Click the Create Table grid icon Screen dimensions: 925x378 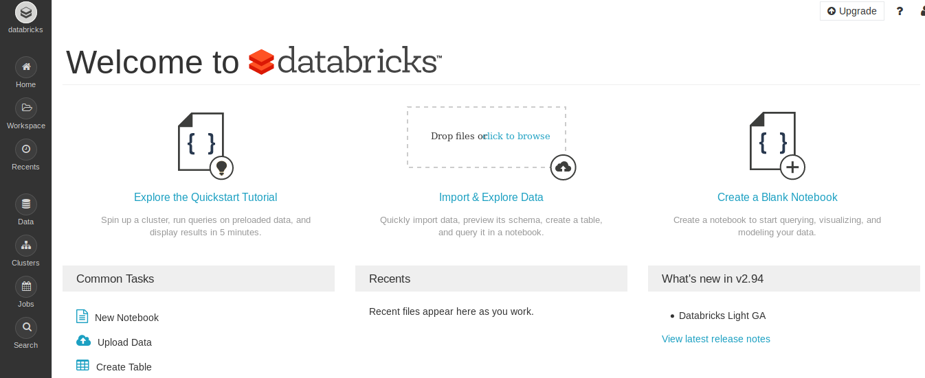pyautogui.click(x=82, y=365)
